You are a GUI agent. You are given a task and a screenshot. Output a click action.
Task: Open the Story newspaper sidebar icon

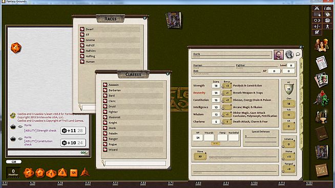point(322,63)
